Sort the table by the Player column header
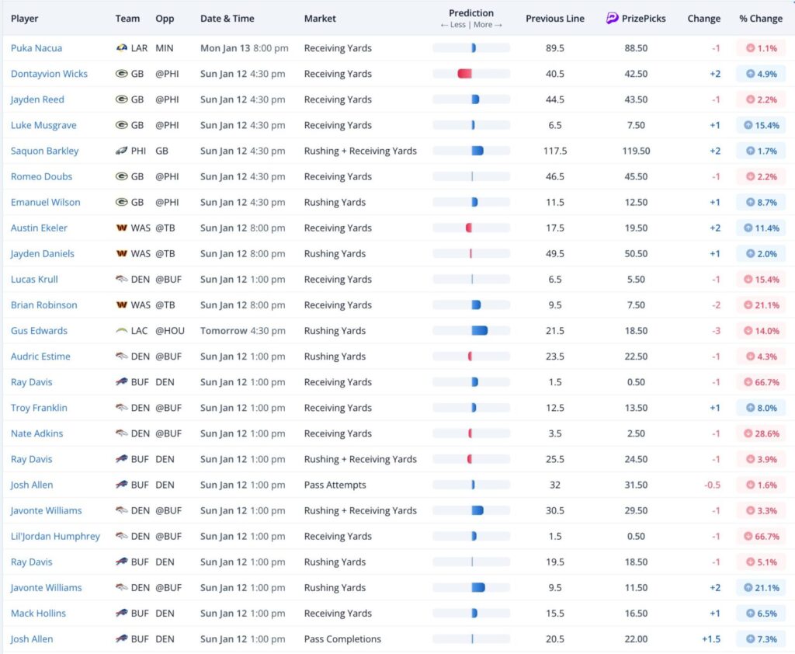The height and width of the screenshot is (654, 795). point(25,19)
